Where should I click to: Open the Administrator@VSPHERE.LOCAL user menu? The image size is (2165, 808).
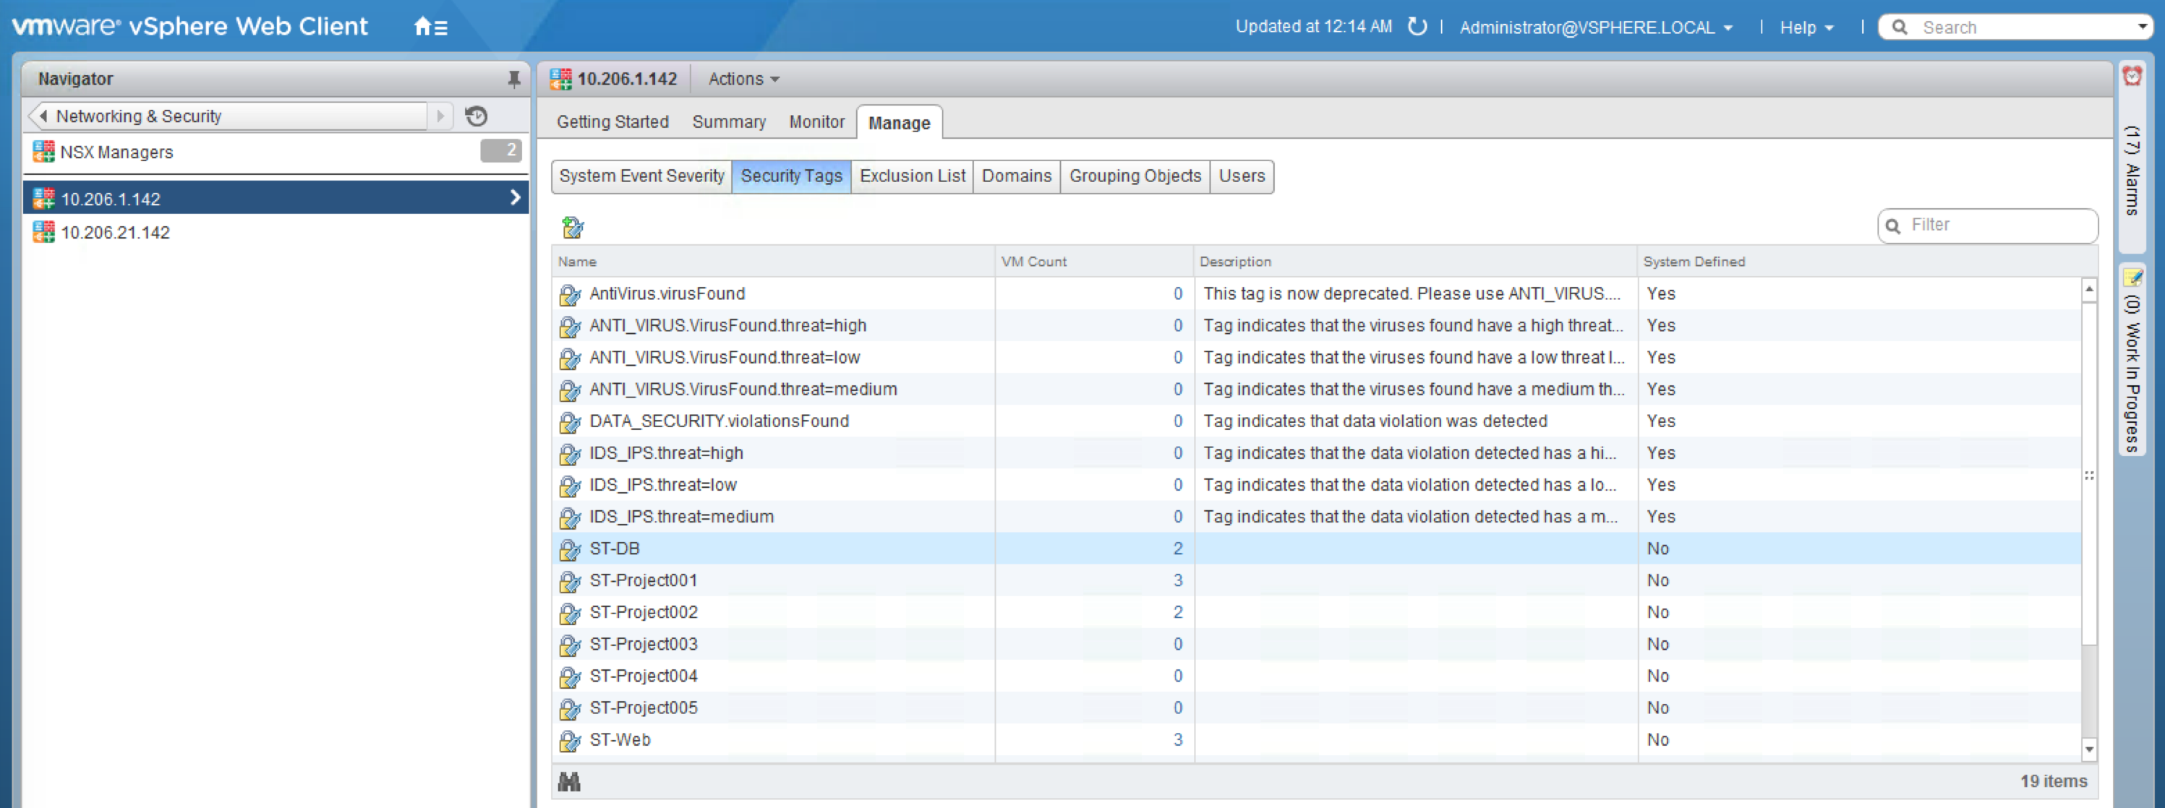pyautogui.click(x=1596, y=27)
